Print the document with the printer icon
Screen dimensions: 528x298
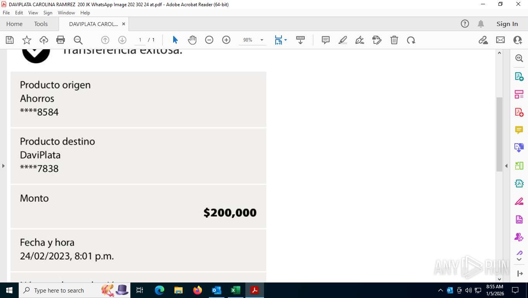coord(61,40)
